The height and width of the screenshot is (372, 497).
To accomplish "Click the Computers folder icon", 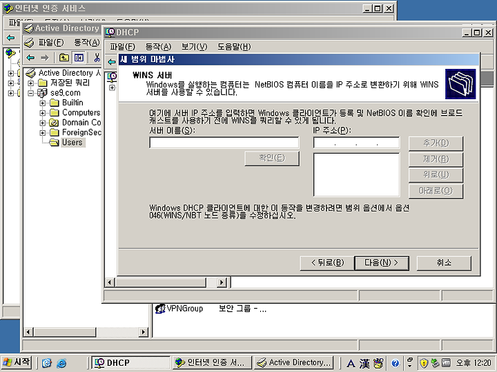I will [55, 112].
